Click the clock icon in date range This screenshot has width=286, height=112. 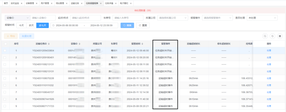click(53, 25)
